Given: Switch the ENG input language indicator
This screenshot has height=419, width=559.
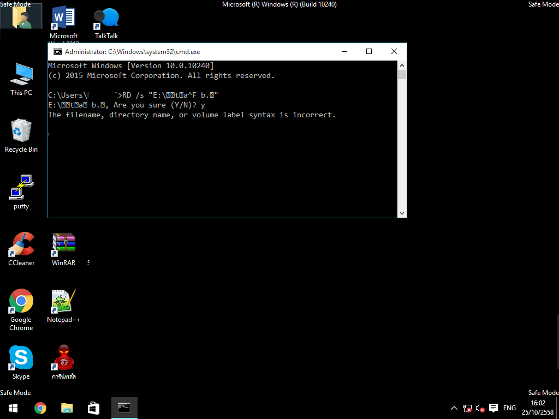Looking at the screenshot, I should coord(509,408).
